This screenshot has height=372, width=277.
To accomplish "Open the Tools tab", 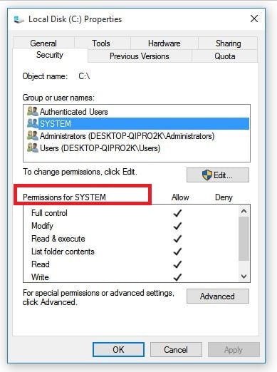I will pyautogui.click(x=101, y=43).
